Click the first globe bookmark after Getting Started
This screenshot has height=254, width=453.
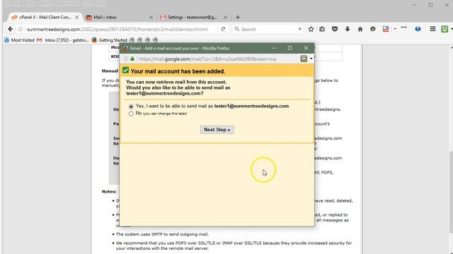[x=132, y=40]
